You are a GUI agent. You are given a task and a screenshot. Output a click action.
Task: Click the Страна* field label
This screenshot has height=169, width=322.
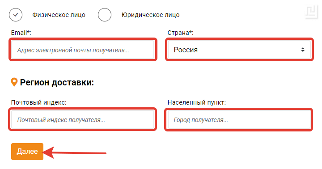point(181,33)
